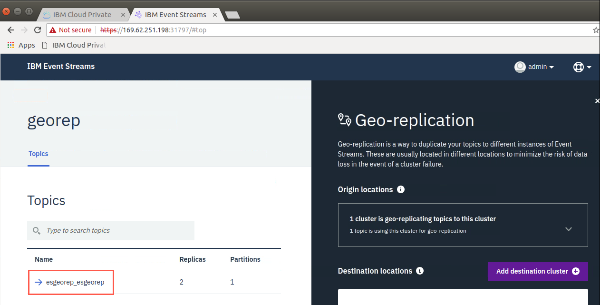Click the Origin locations info icon
The width and height of the screenshot is (600, 305).
(x=401, y=189)
